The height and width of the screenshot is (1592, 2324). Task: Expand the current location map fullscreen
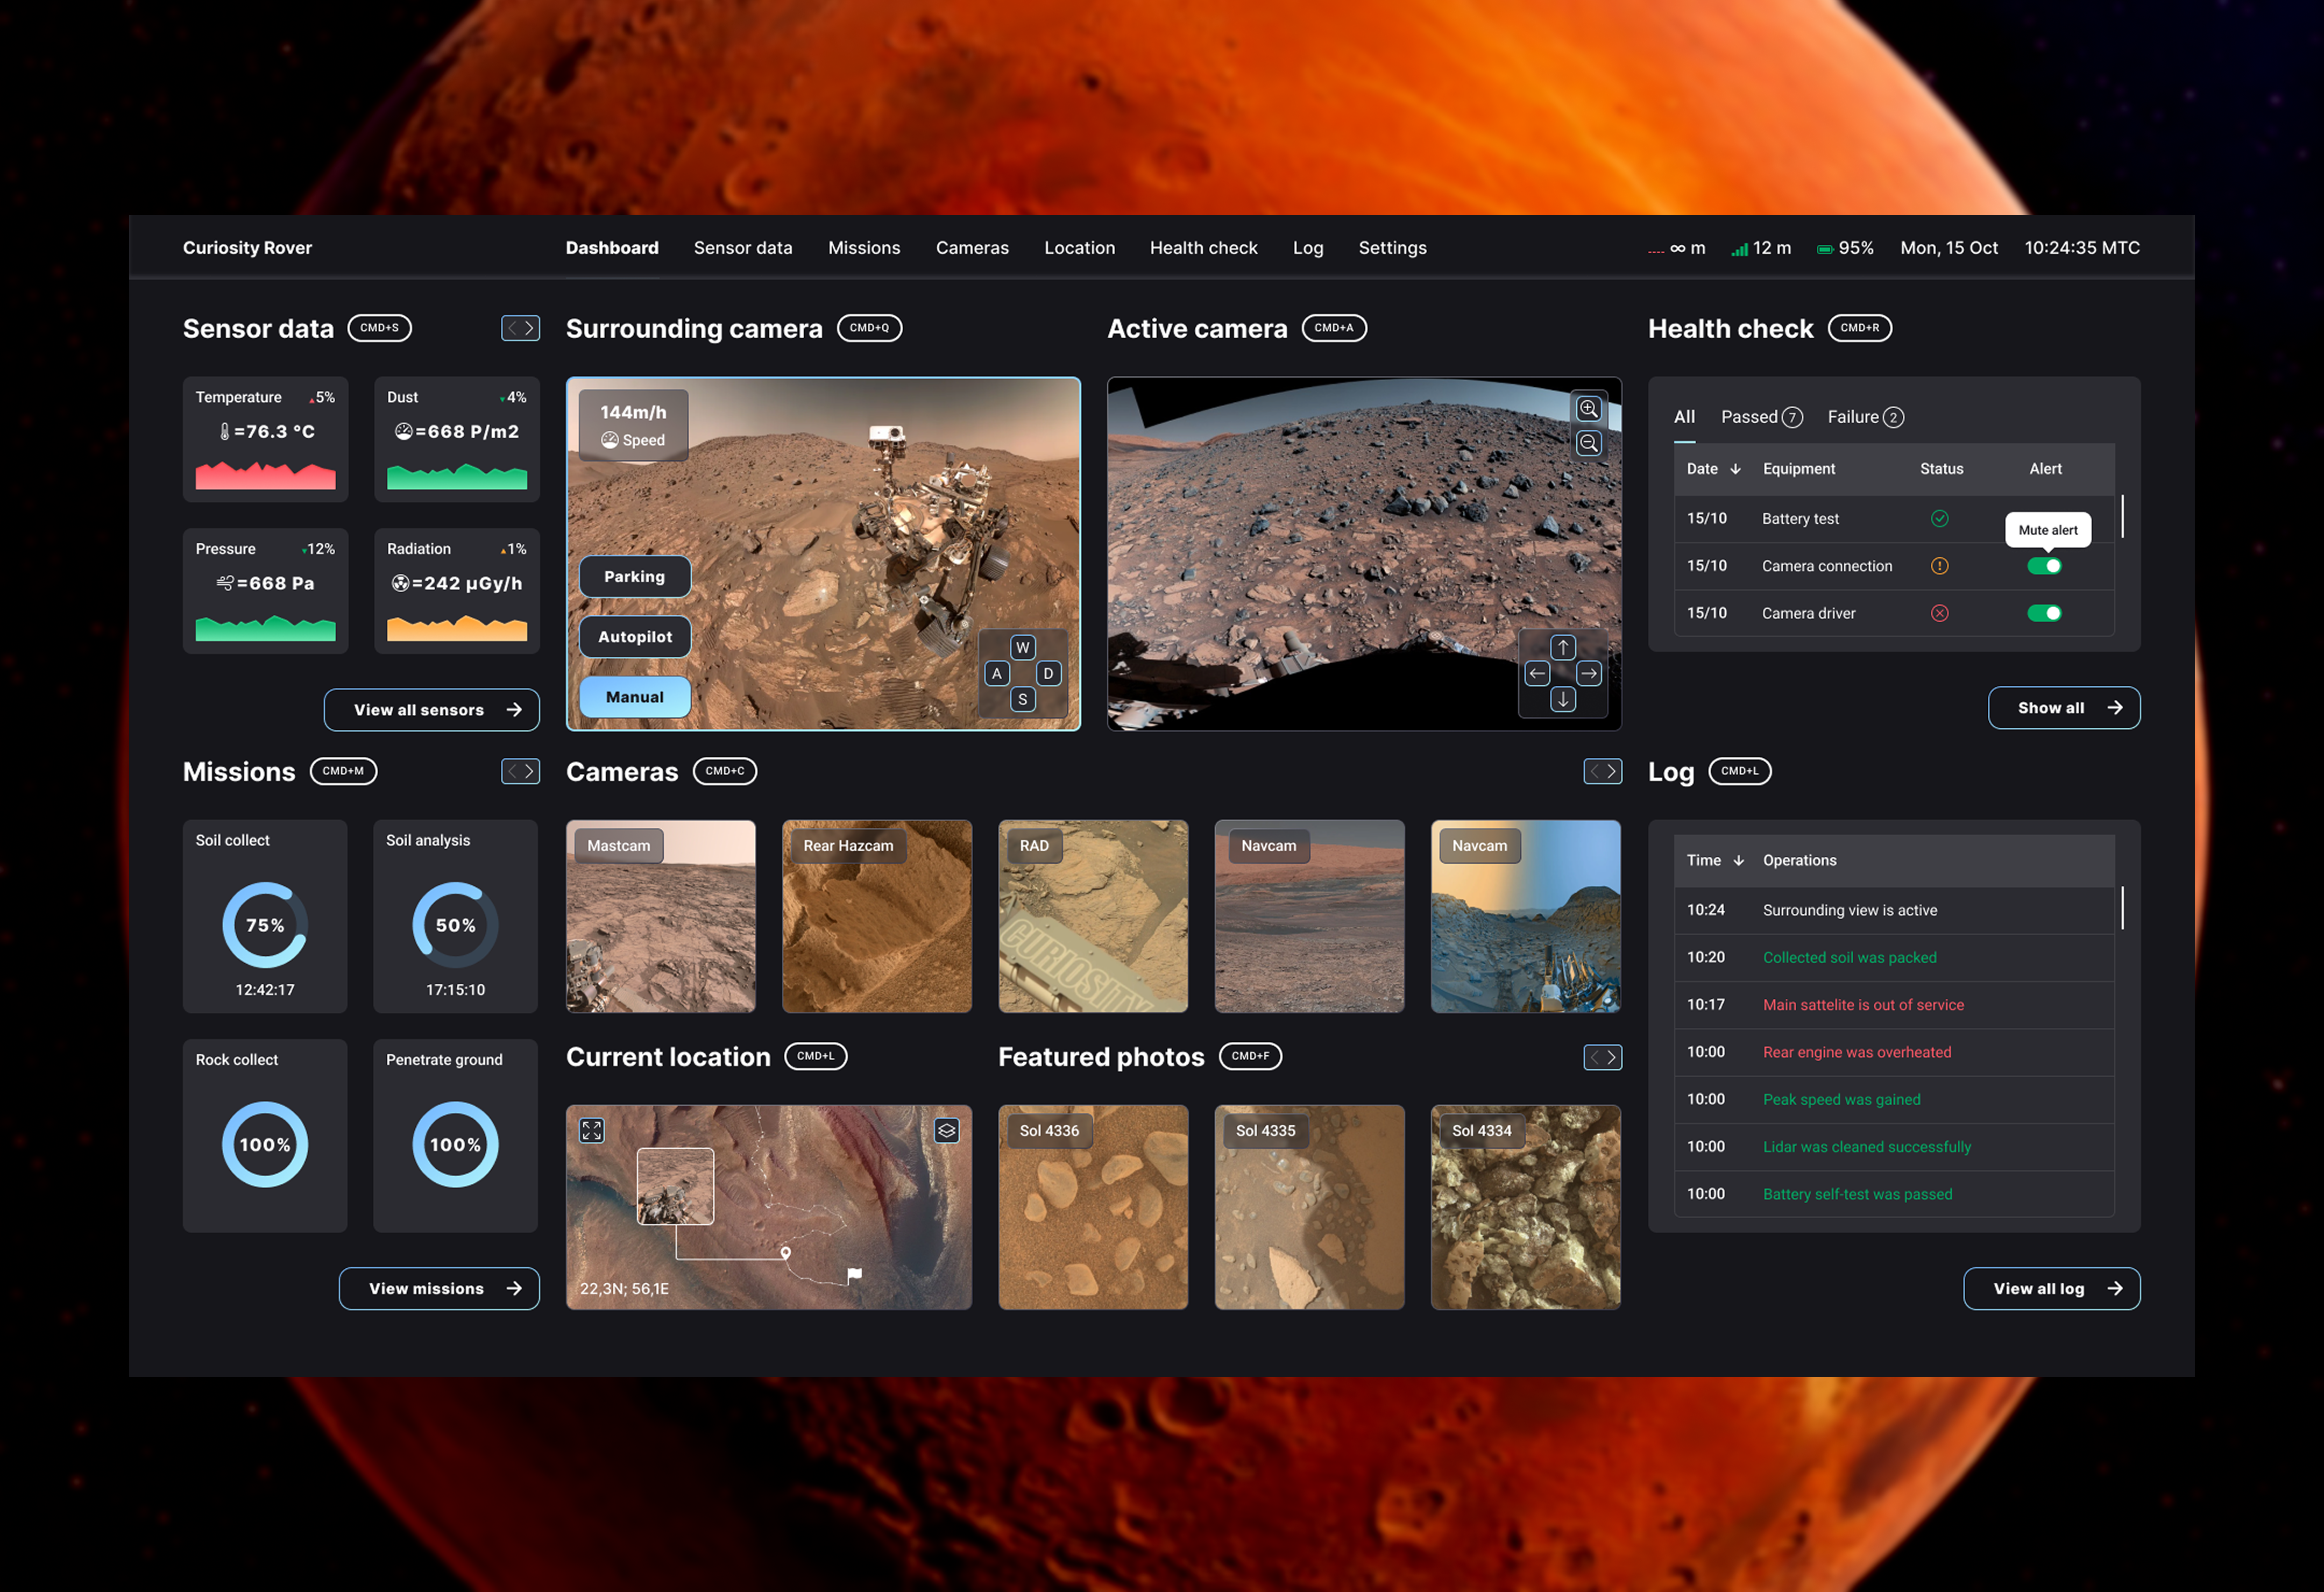[x=592, y=1130]
